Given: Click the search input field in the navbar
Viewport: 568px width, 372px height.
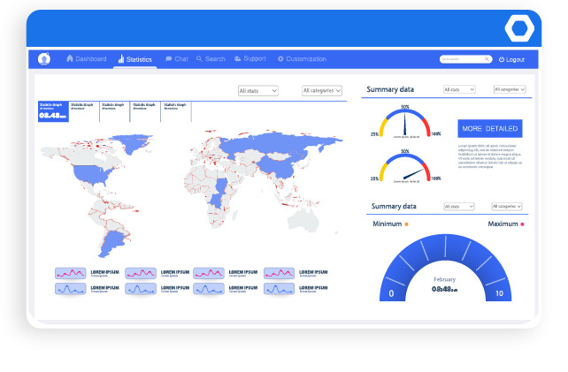Looking at the screenshot, I should pyautogui.click(x=462, y=59).
